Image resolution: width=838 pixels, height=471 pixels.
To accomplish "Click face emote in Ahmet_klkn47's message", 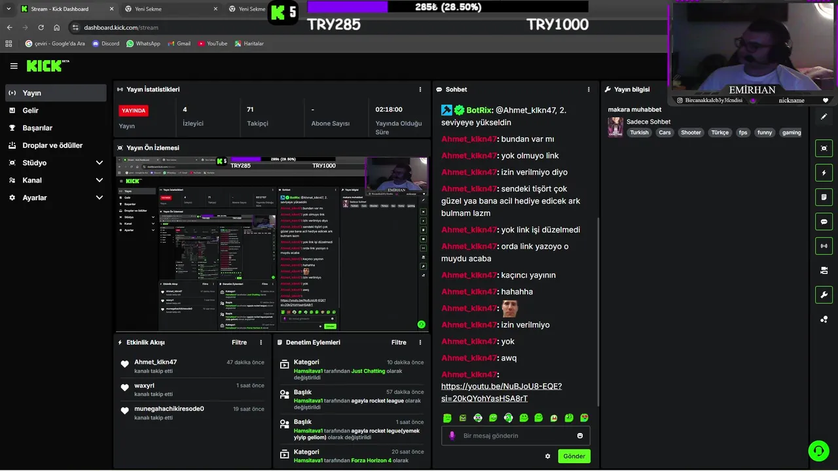I will click(x=509, y=308).
